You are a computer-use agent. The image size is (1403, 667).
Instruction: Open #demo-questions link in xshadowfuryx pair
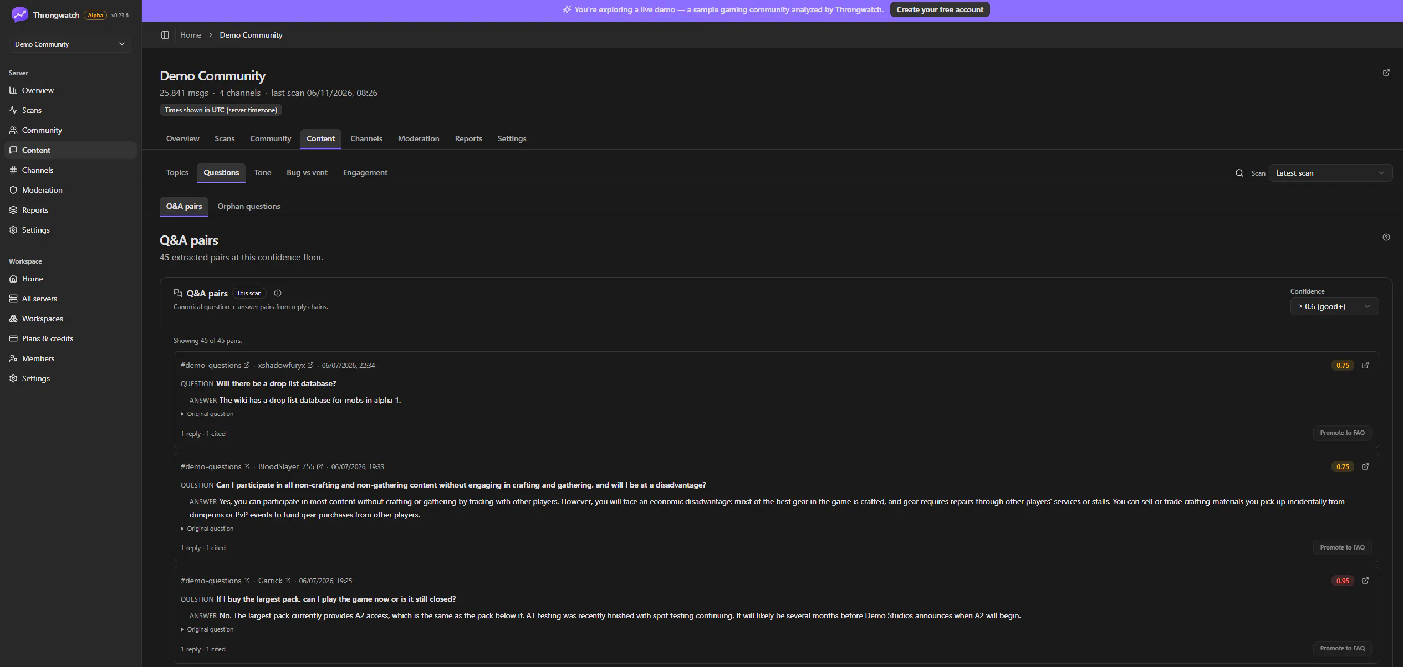215,365
